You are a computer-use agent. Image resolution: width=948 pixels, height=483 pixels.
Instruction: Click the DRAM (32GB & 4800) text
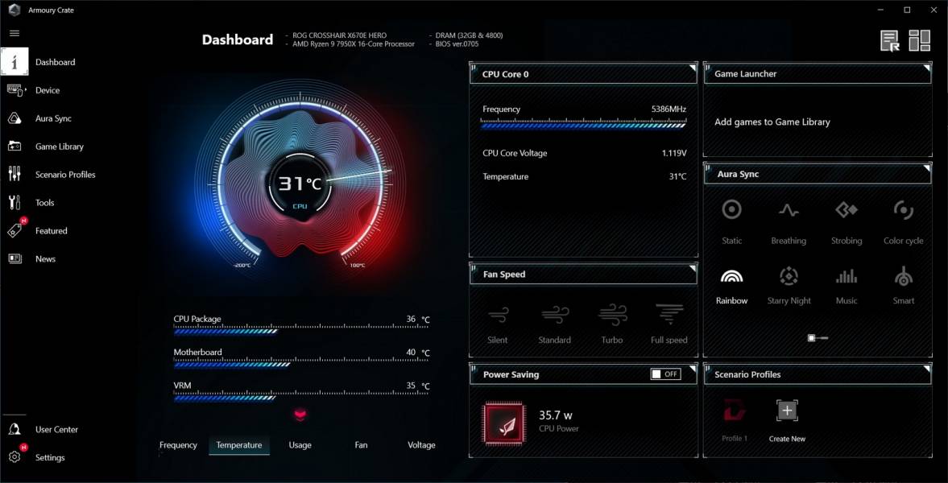pos(469,35)
